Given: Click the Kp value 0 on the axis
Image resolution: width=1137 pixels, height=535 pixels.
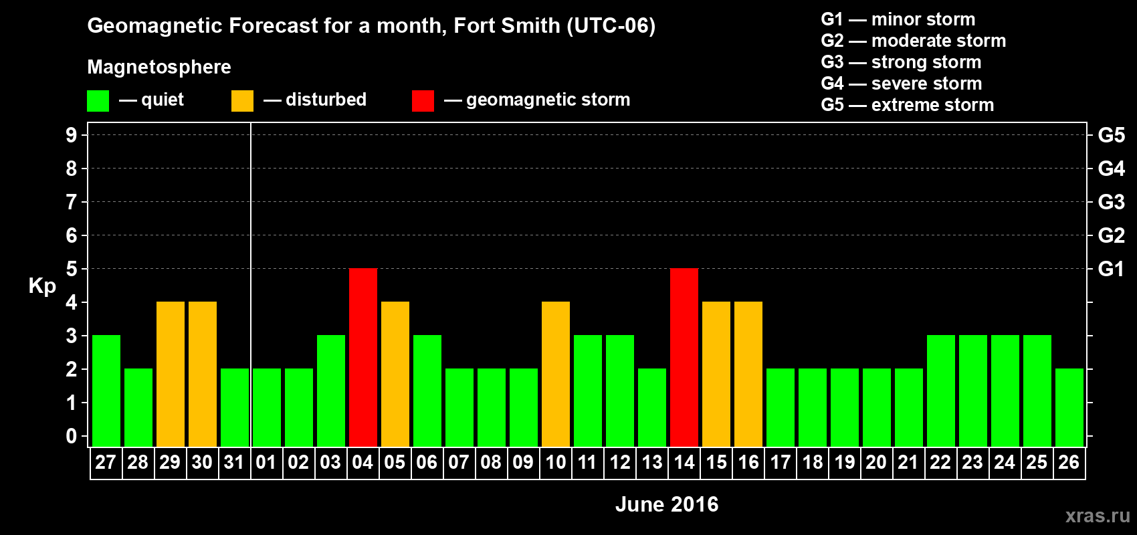Looking at the screenshot, I should coord(72,436).
